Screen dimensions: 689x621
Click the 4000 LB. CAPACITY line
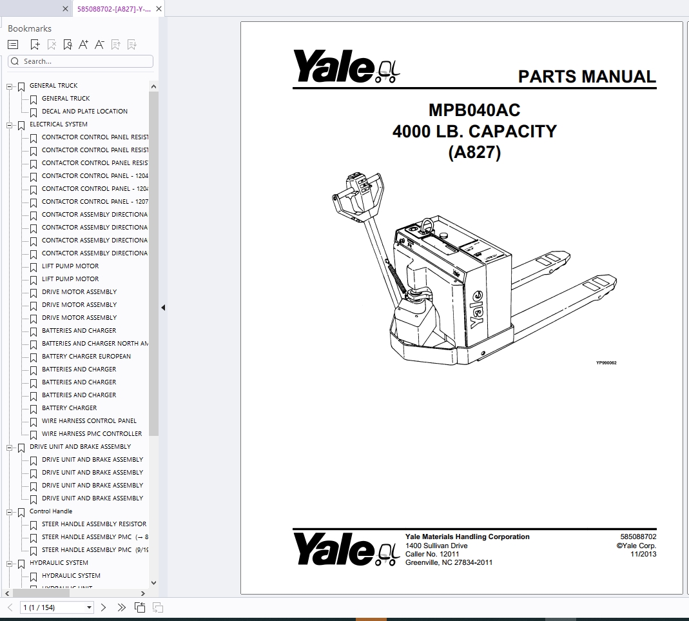[x=474, y=131]
